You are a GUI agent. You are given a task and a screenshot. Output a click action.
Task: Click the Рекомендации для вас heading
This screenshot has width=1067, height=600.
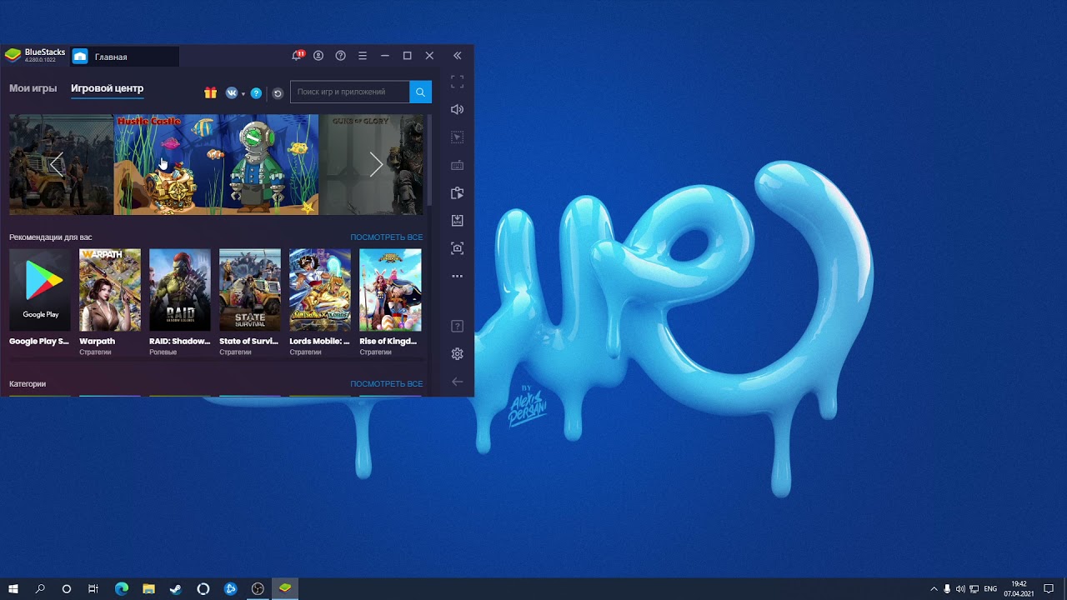point(51,237)
